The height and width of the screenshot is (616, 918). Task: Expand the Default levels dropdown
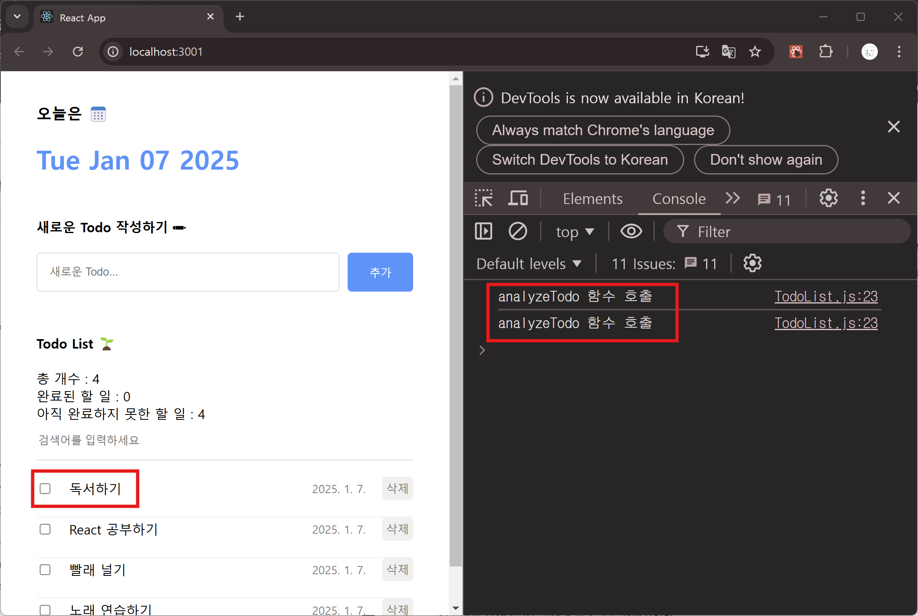[x=529, y=264]
